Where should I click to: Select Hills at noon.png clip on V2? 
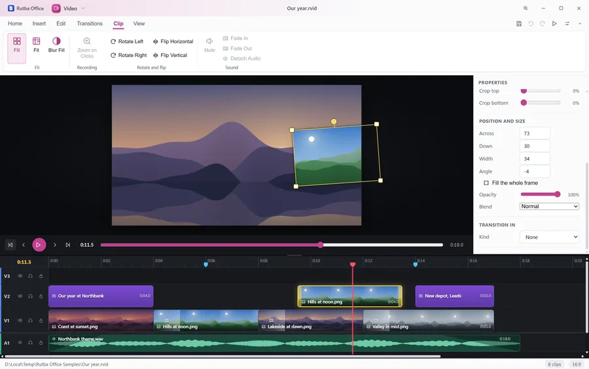tap(349, 296)
